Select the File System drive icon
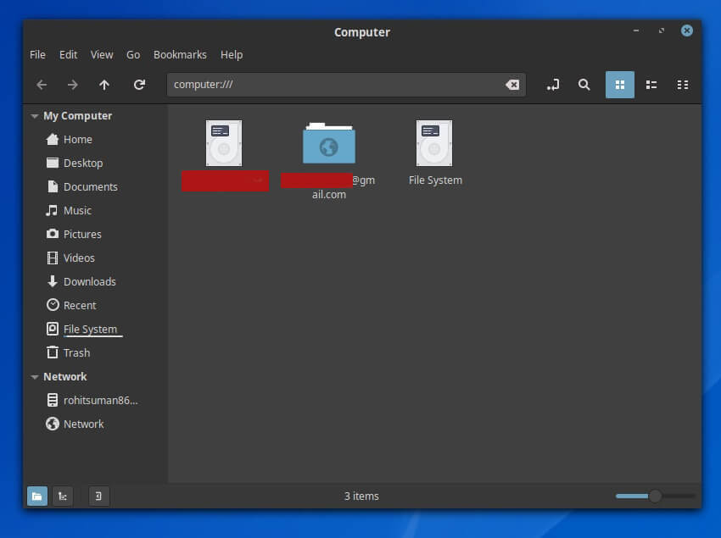721x538 pixels. pos(434,143)
